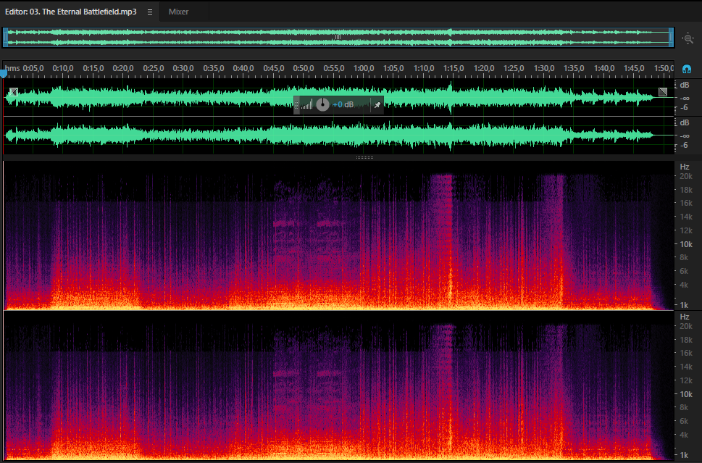
Task: Click 0:30,0 on the time ruler
Action: 183,69
